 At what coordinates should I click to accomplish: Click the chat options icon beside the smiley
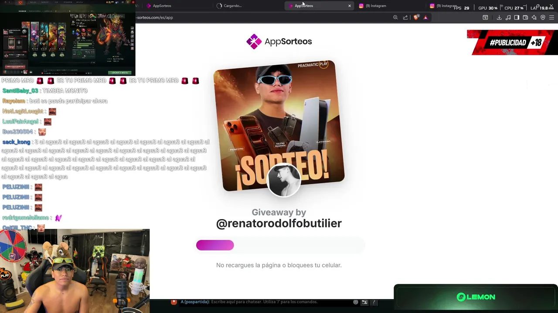pyautogui.click(x=364, y=302)
